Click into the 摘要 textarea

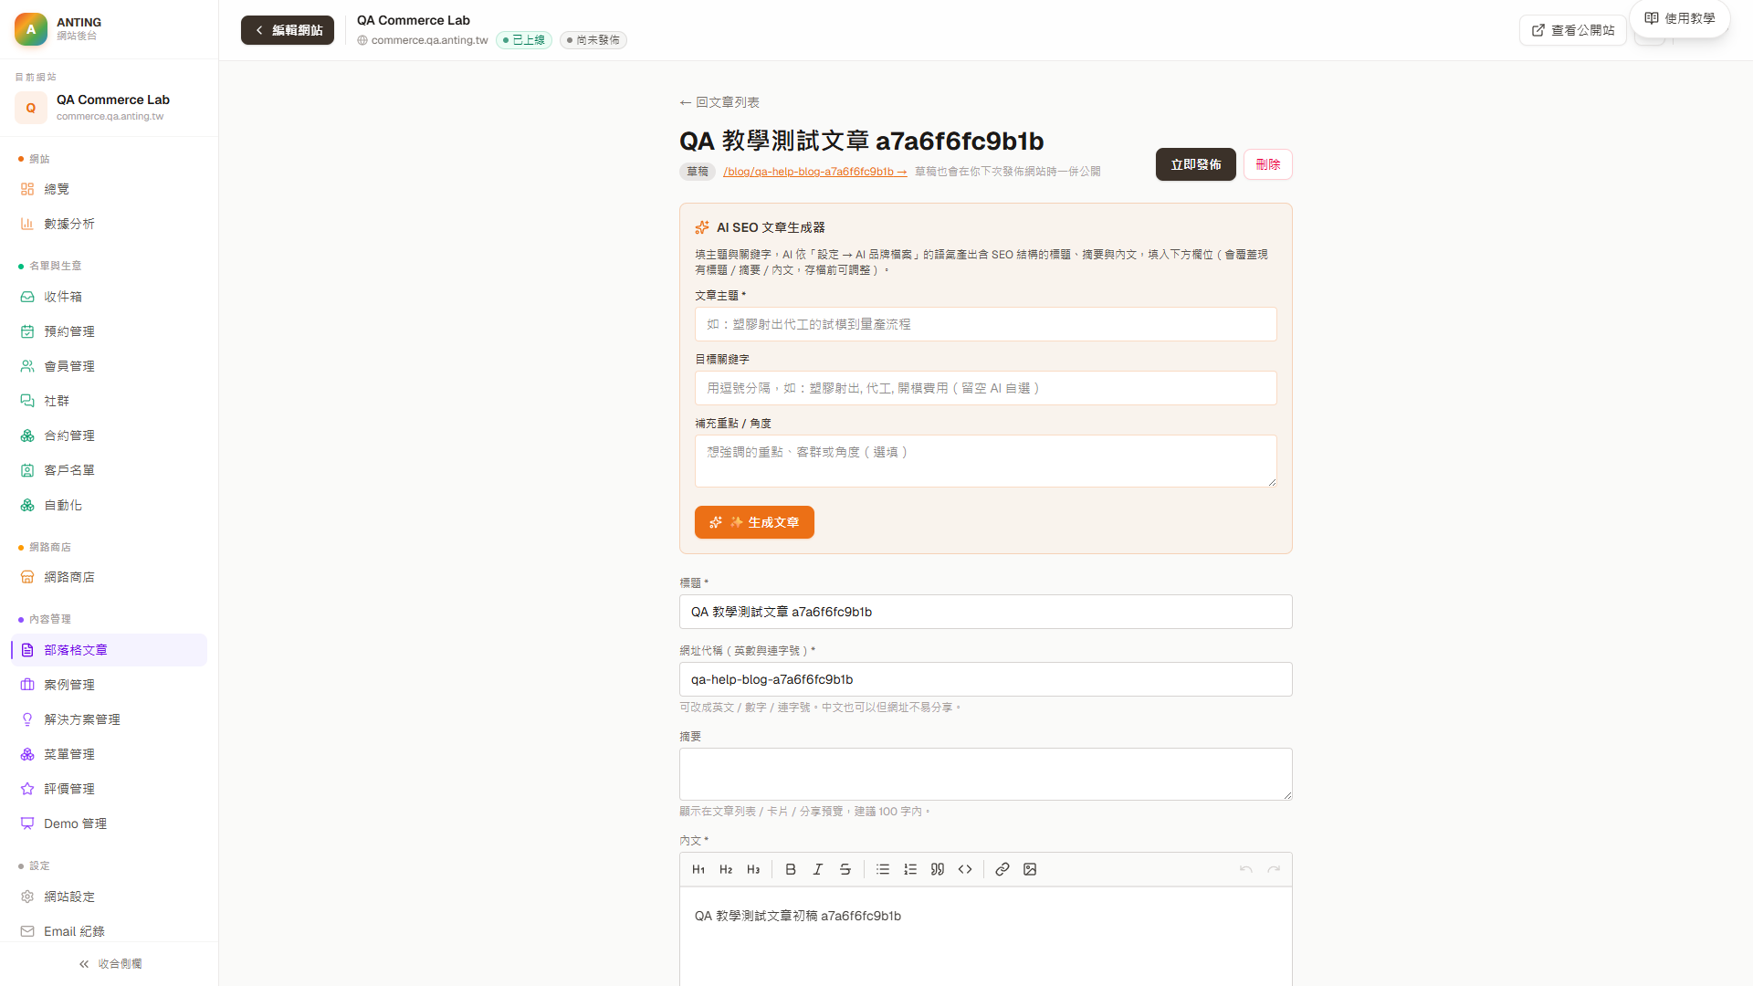(986, 774)
